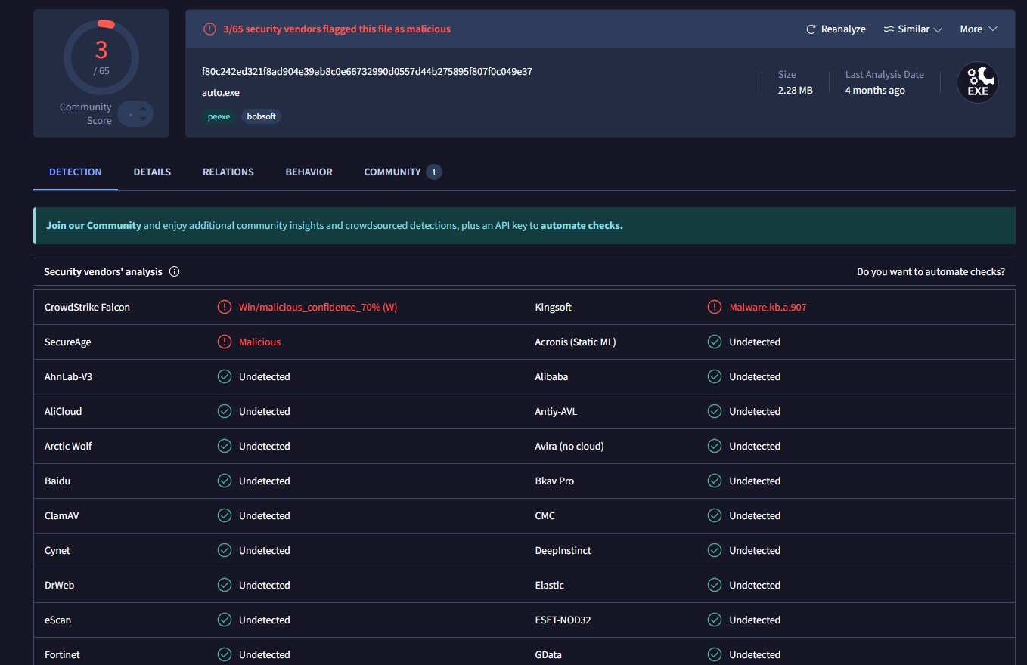Click the EXE file type icon
The height and width of the screenshot is (665, 1027).
point(978,82)
